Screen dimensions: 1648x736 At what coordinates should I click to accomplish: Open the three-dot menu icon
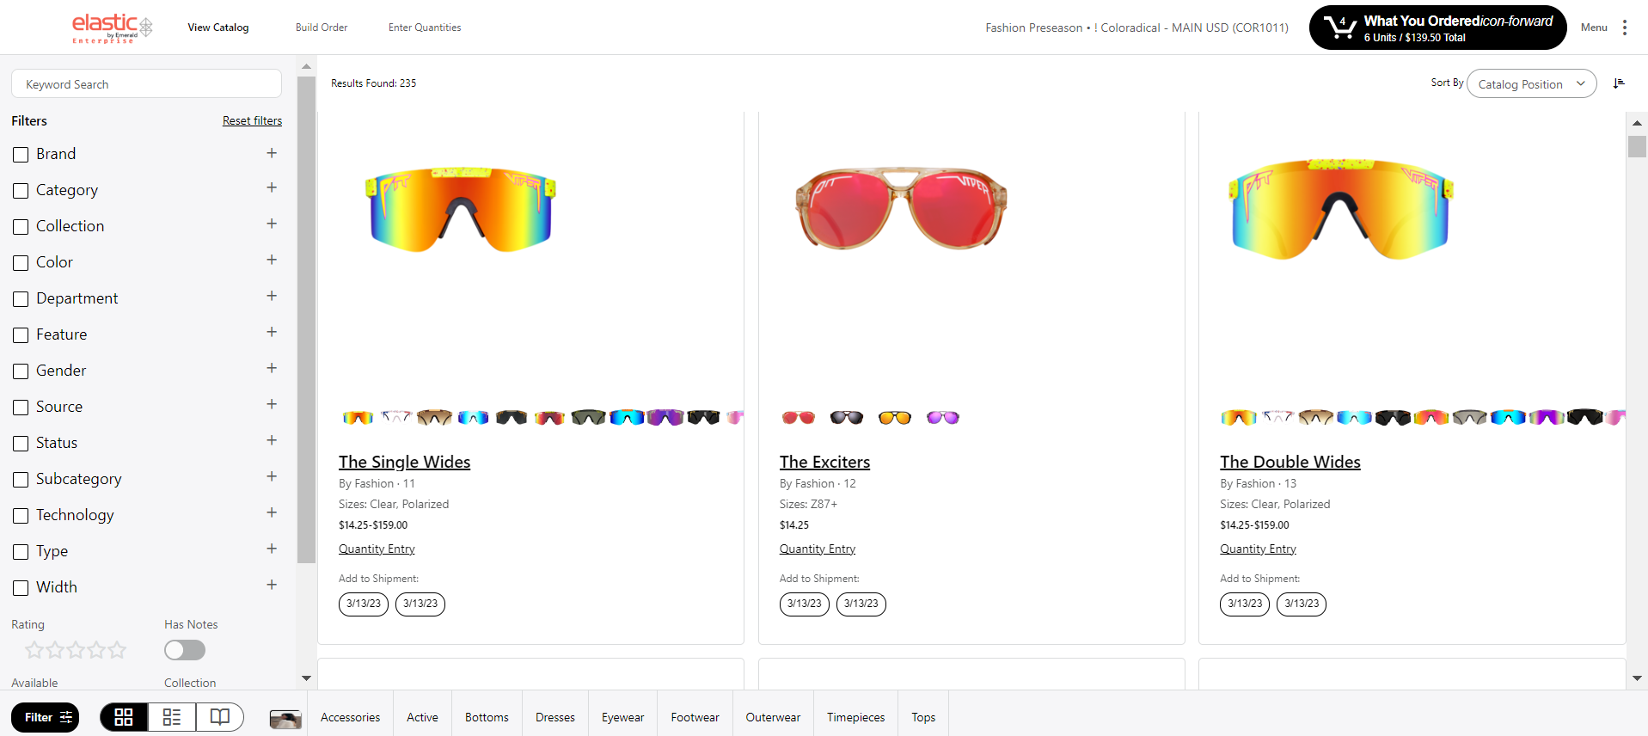pyautogui.click(x=1625, y=28)
